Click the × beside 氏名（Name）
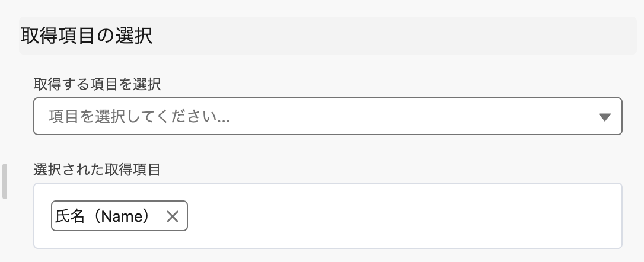Viewport: 644px width, 262px height. 173,217
